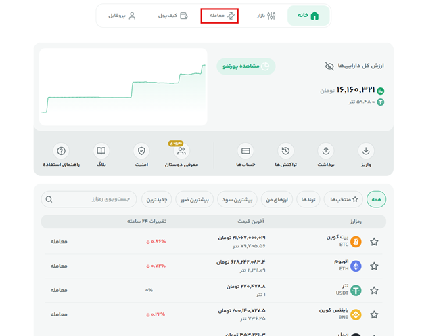Click the Binance BNB coin logo
Image resolution: width=422 pixels, height=336 pixels.
[x=356, y=315]
